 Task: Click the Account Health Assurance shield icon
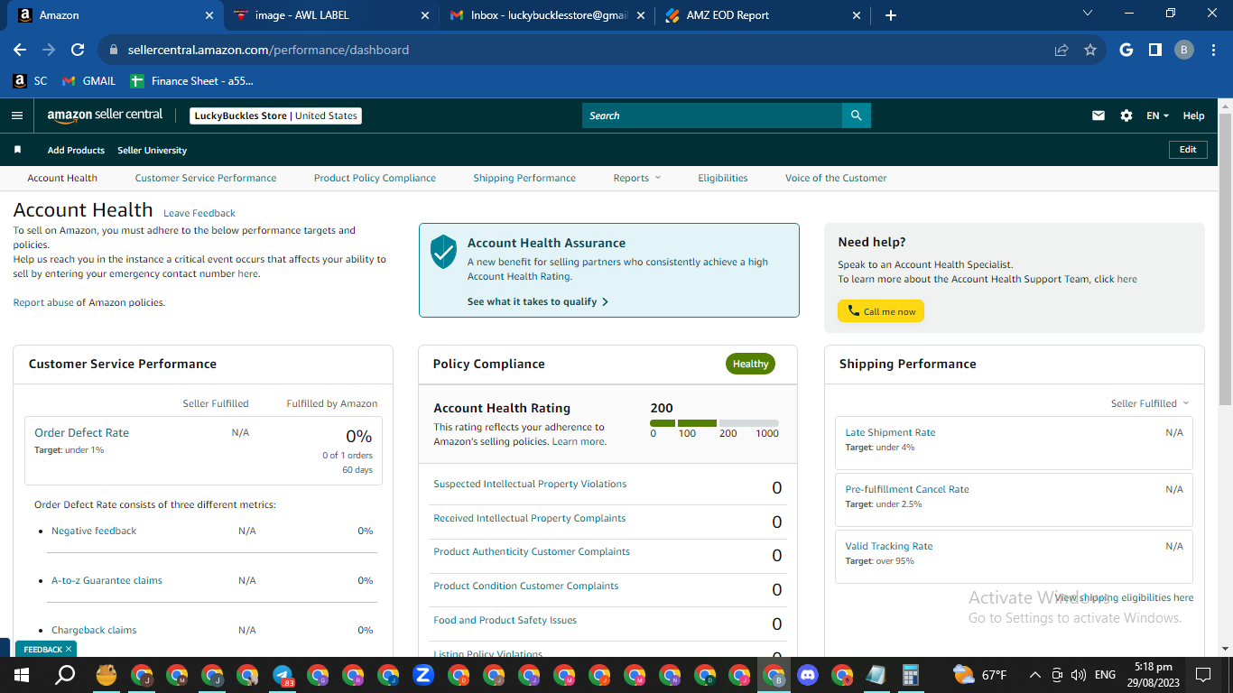443,252
